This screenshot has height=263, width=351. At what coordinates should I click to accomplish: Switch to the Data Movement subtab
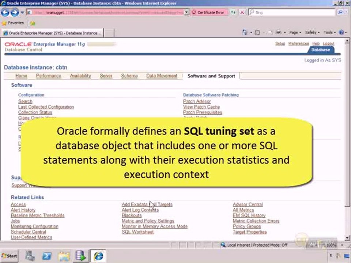162,76
